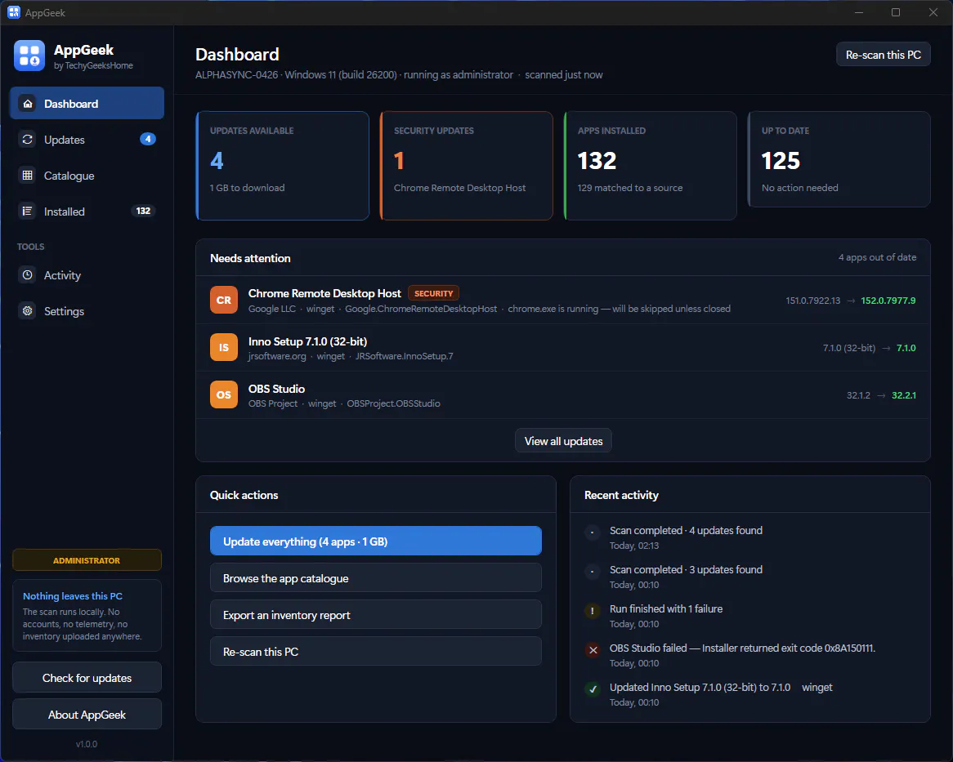Select the Inno Setup 7.1.0 (32-bit) row title
The height and width of the screenshot is (762, 953).
(x=307, y=341)
